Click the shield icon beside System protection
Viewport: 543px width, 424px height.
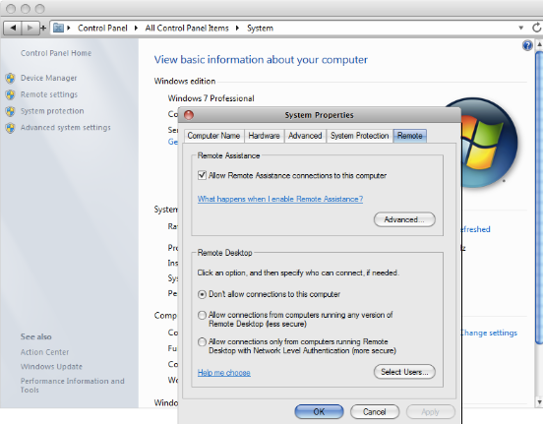click(x=11, y=111)
